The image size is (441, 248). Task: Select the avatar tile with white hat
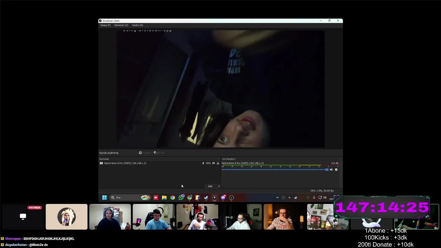66,217
